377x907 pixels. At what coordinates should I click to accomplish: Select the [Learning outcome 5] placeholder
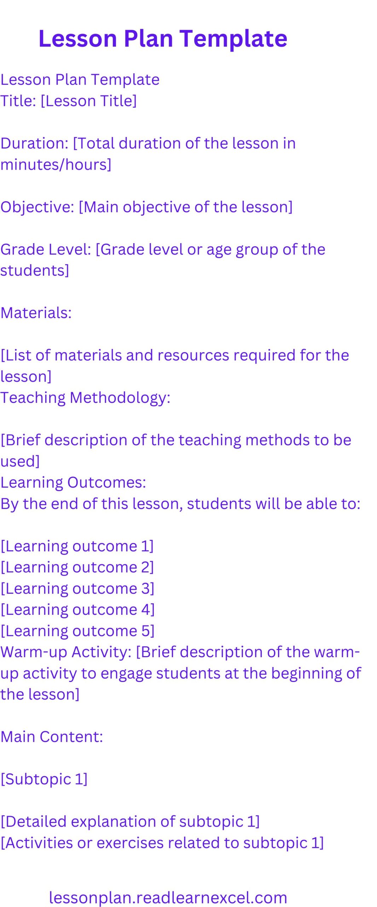click(x=77, y=631)
